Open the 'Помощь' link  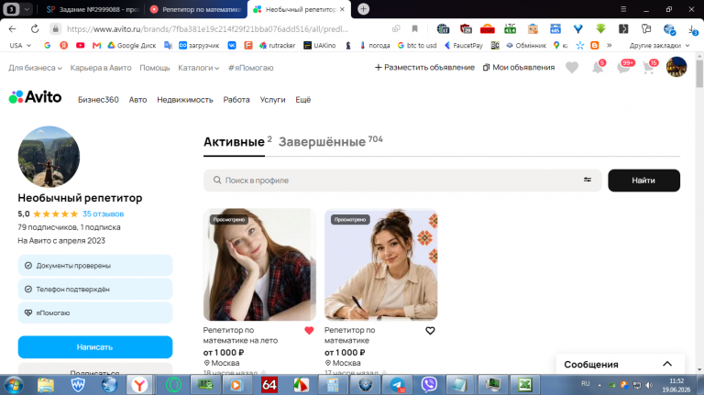tap(154, 68)
